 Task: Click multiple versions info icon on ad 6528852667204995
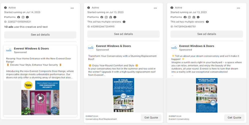point(124,22)
